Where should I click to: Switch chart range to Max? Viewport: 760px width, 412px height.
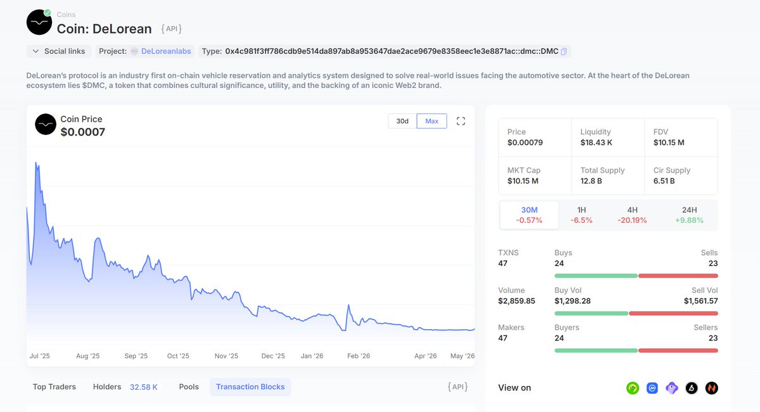tap(432, 121)
